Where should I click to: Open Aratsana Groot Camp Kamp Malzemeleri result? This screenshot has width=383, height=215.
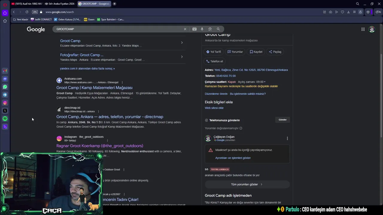click(95, 87)
